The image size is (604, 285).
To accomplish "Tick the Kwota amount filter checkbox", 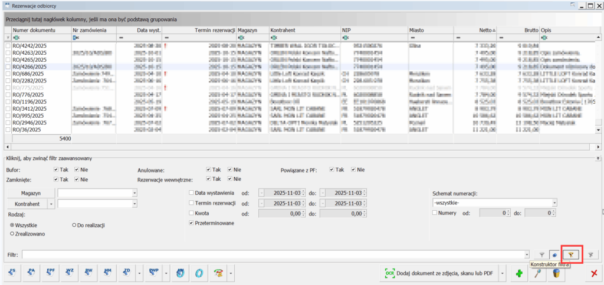I will (x=191, y=213).
